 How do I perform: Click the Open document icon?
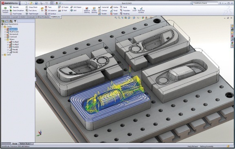click(x=31, y=3)
